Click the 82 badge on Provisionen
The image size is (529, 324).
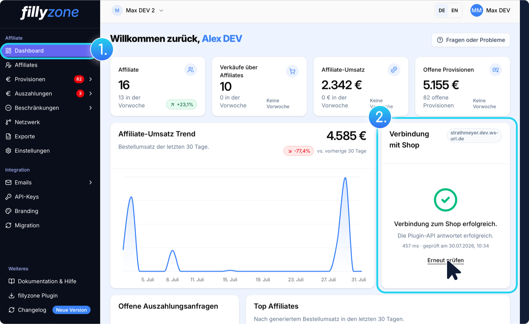[x=79, y=79]
